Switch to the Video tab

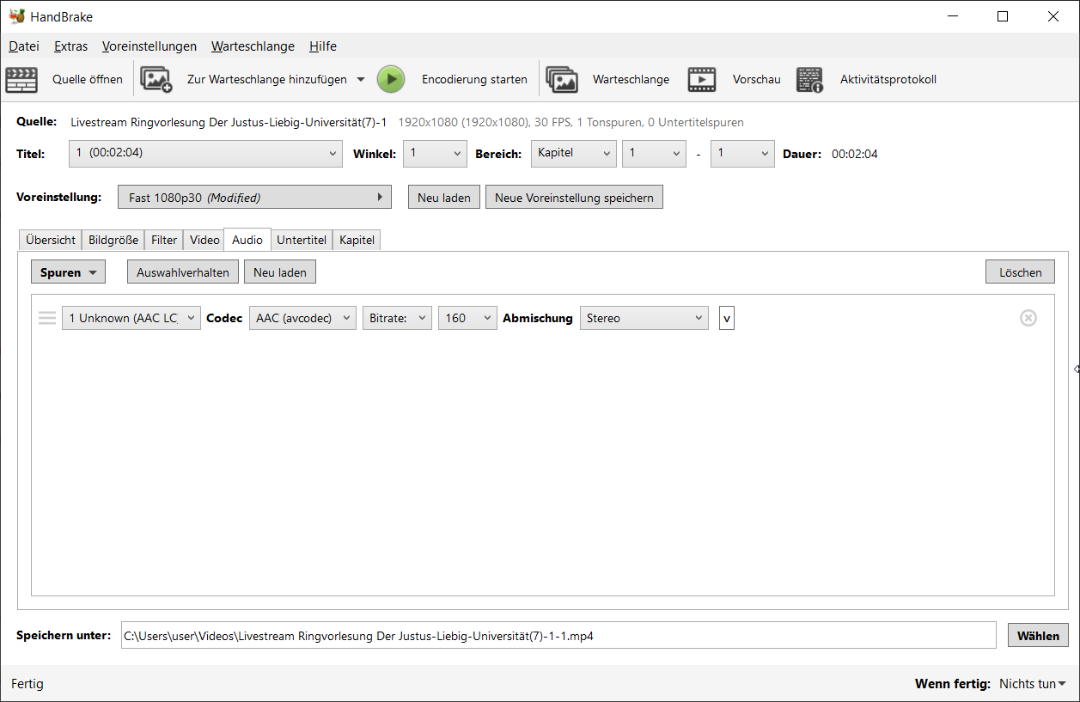pos(204,240)
